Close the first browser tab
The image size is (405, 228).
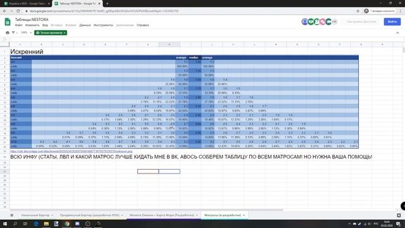(49, 4)
